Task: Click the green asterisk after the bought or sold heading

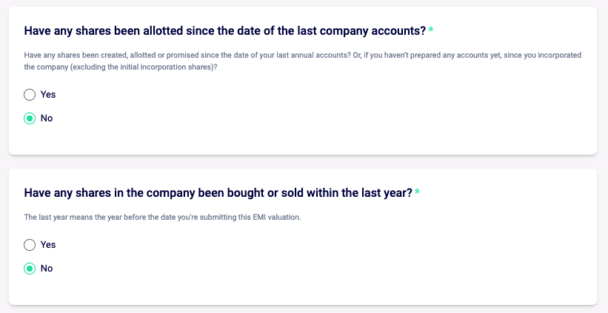Action: pos(417,192)
